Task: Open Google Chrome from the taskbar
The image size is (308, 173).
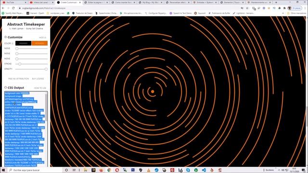Action: pos(109,170)
